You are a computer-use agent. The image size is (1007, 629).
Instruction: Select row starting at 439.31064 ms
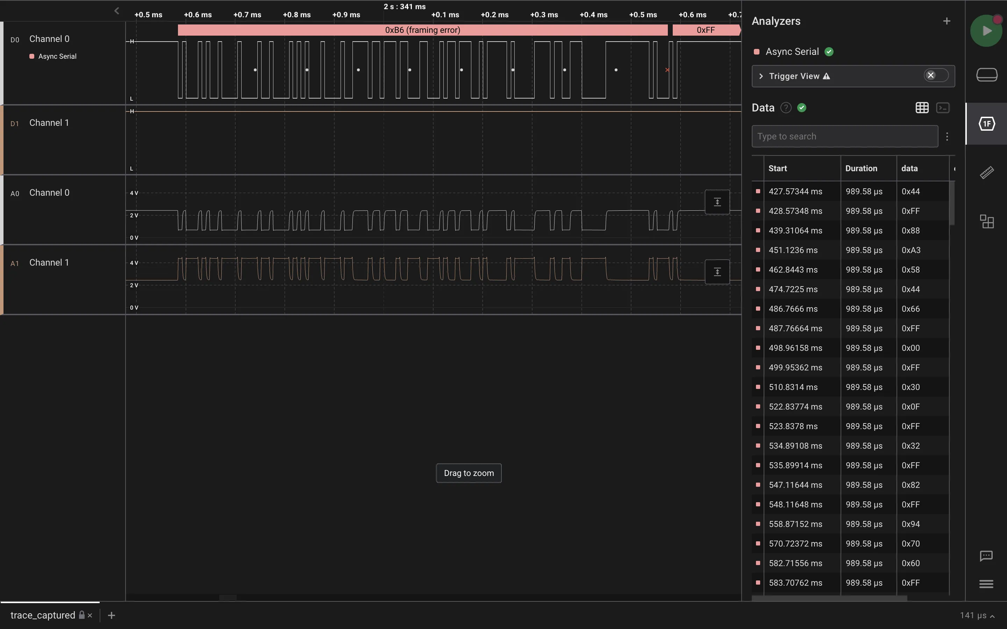(851, 231)
